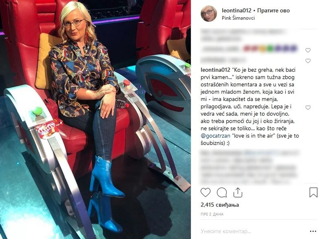
Task: Click the colorful emoji row in blurred comment
Action: coord(270,49)
